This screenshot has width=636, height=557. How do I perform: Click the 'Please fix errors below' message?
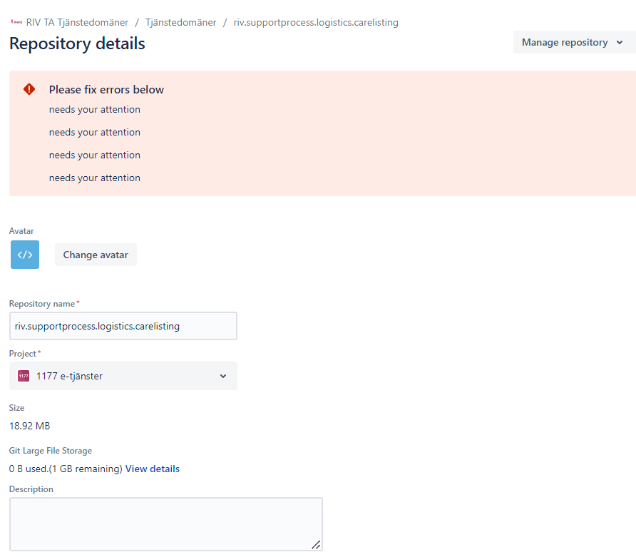[106, 90]
